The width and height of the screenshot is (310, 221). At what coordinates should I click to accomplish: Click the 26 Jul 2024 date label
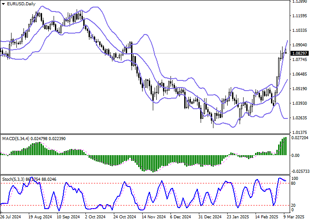(11, 217)
